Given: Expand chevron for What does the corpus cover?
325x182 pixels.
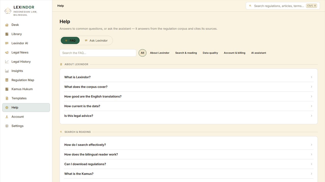Looking at the screenshot, I should click(312, 87).
